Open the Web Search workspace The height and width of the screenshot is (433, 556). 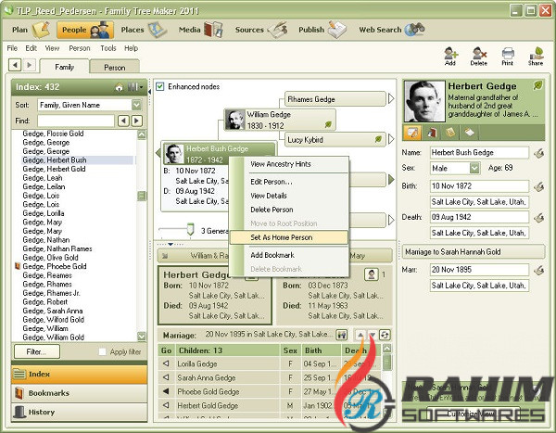(x=391, y=30)
